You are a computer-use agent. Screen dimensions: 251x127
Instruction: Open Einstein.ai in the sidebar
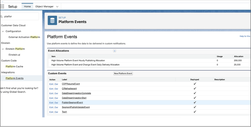tap(14, 55)
